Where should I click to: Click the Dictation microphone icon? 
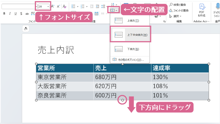pos(217,6)
